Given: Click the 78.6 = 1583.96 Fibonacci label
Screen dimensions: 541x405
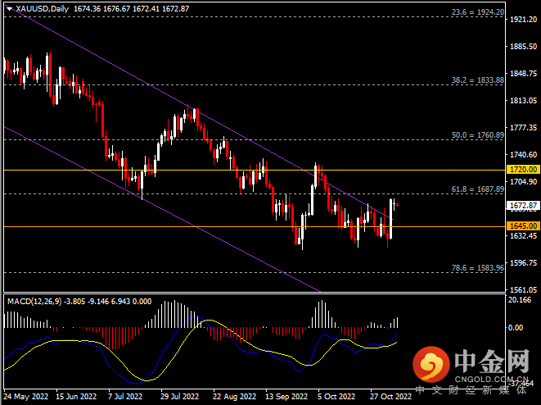Looking at the screenshot, I should point(478,268).
